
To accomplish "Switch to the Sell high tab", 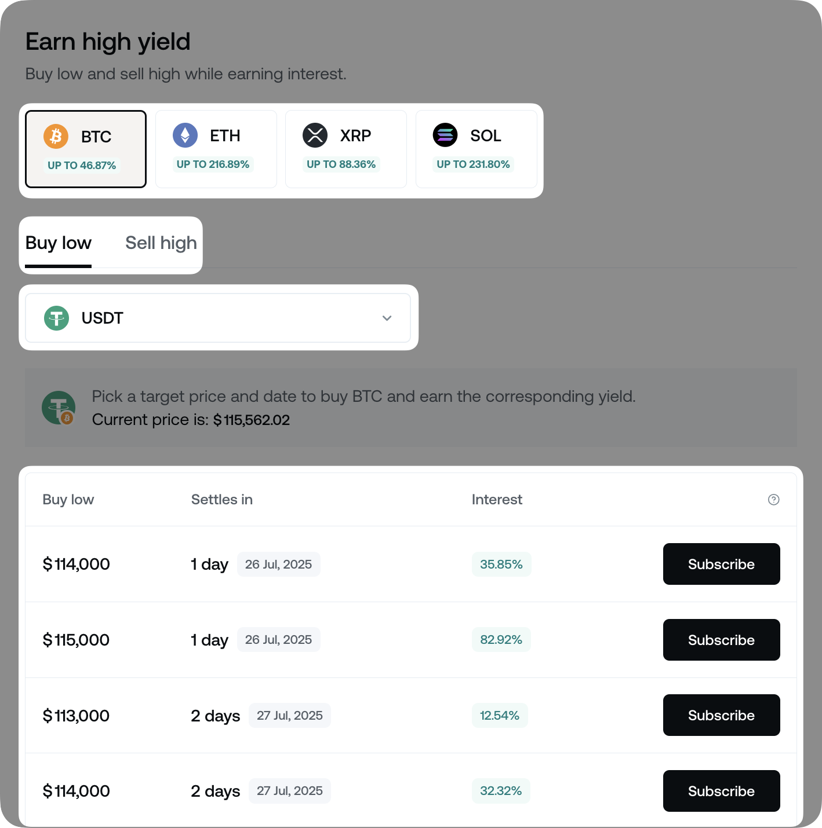I will pos(161,243).
